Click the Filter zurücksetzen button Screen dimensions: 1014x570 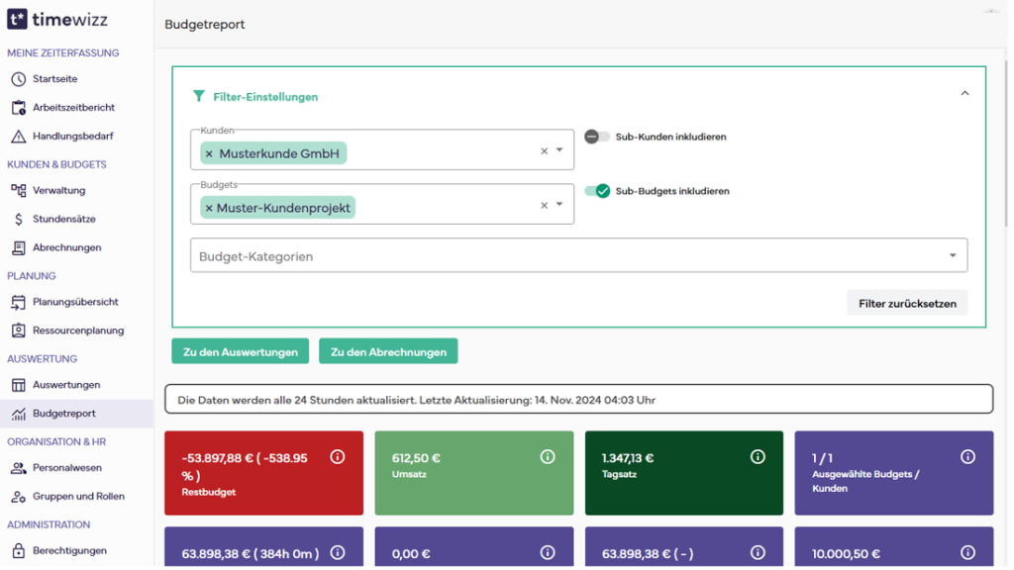(x=907, y=302)
